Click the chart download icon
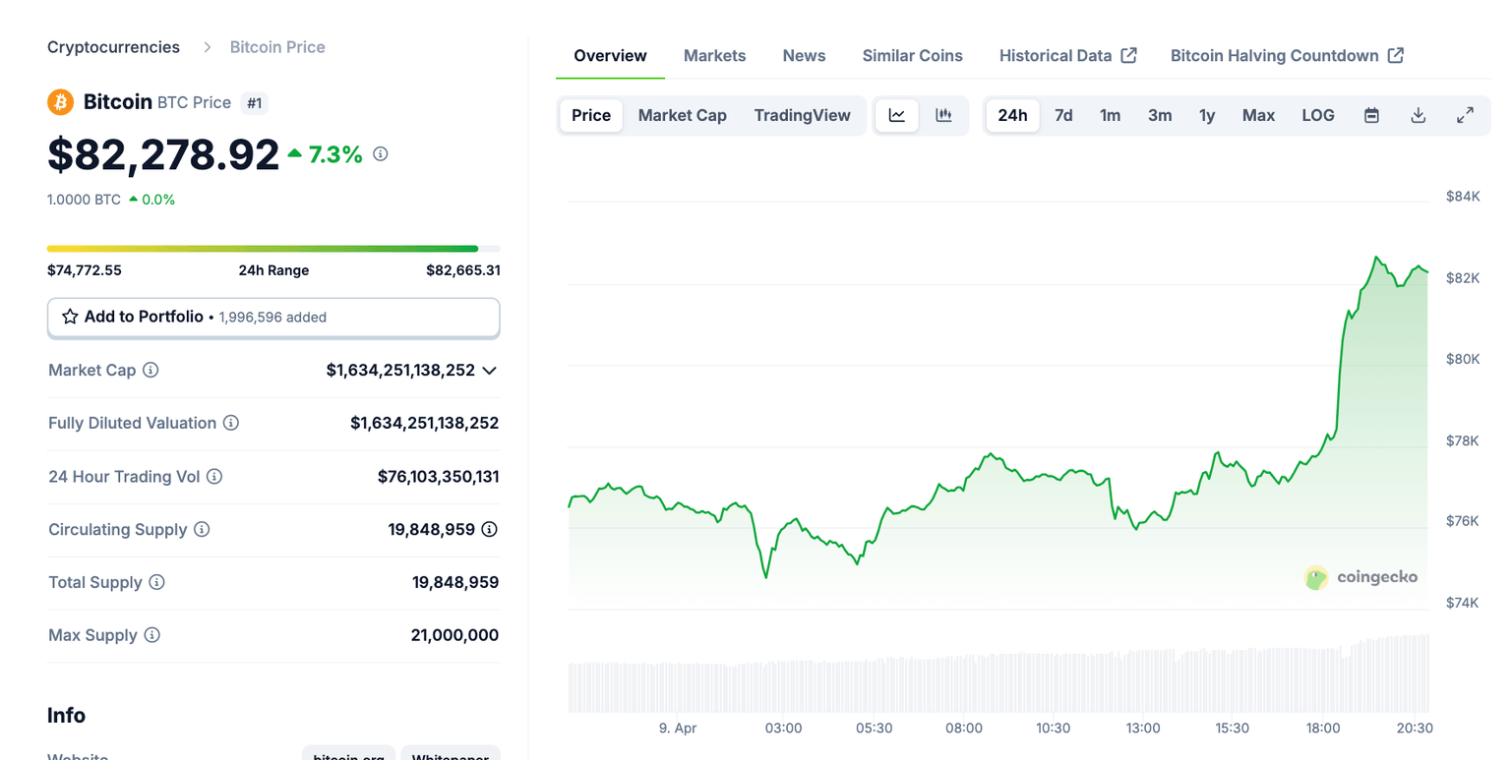 tap(1419, 115)
